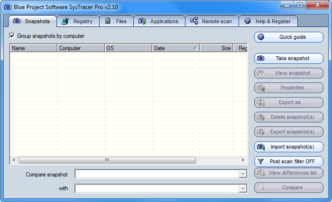
Task: Click Export snapshot(s) button label
Action: click(x=293, y=132)
